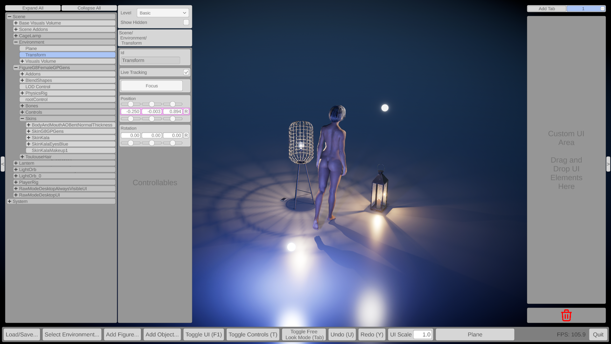Collapse the Environment tree node
This screenshot has width=611, height=344.
[x=16, y=42]
